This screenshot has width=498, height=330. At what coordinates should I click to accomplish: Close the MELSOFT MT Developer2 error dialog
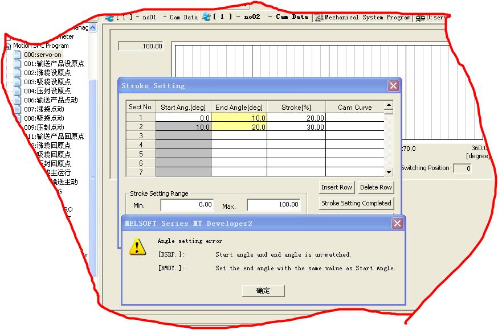pos(397,224)
